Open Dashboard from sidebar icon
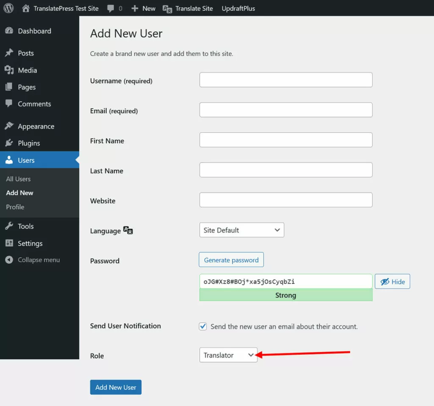The width and height of the screenshot is (434, 406). click(x=9, y=31)
